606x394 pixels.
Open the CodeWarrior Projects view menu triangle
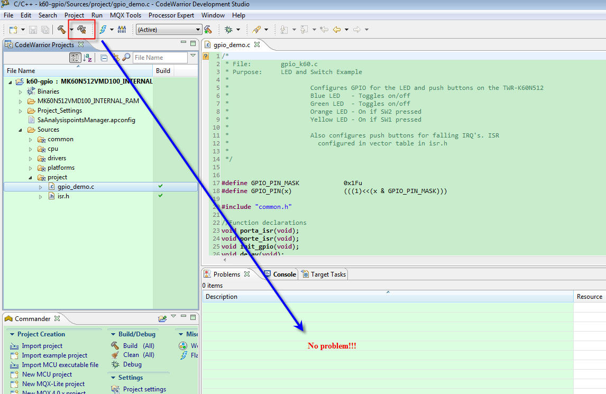[193, 56]
